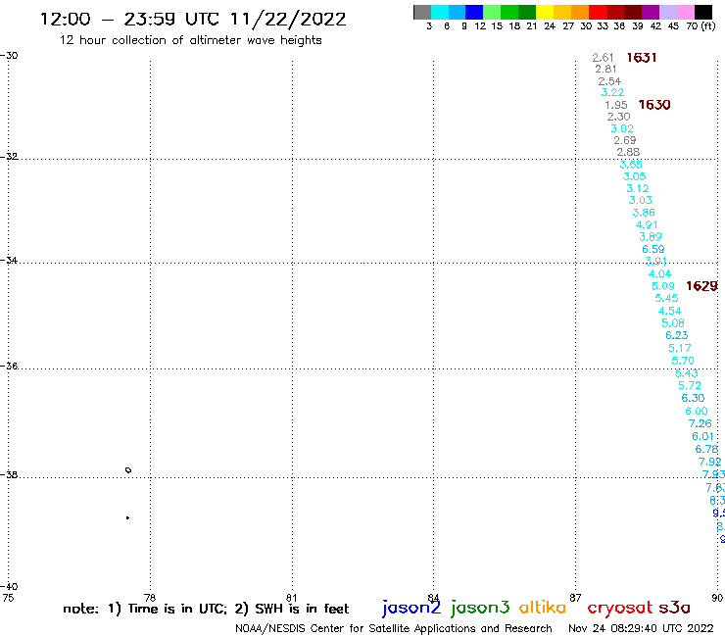
Task: Click the time marker 1630
Action: (653, 105)
